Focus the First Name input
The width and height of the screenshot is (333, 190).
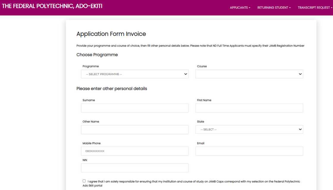pyautogui.click(x=249, y=108)
